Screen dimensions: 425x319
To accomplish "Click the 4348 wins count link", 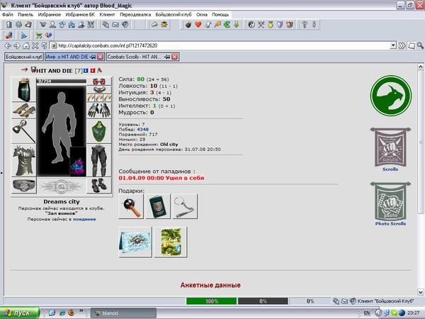I will pos(142,130).
